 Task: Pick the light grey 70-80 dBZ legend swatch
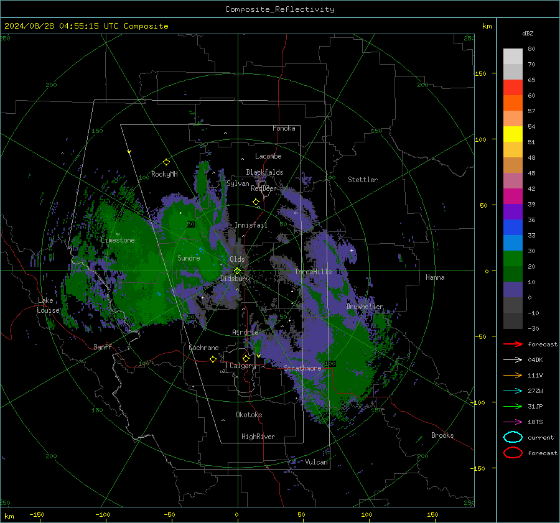(513, 57)
